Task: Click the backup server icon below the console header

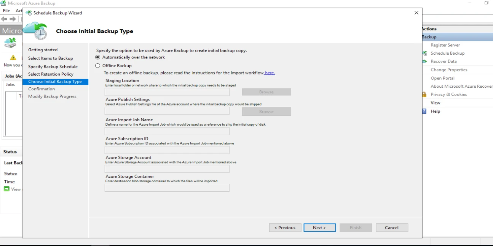Action: click(x=10, y=43)
